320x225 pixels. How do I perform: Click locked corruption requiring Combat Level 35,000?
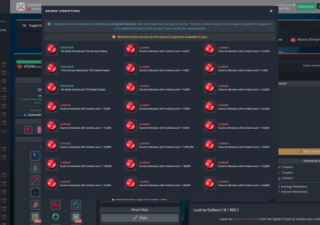(x=209, y=164)
